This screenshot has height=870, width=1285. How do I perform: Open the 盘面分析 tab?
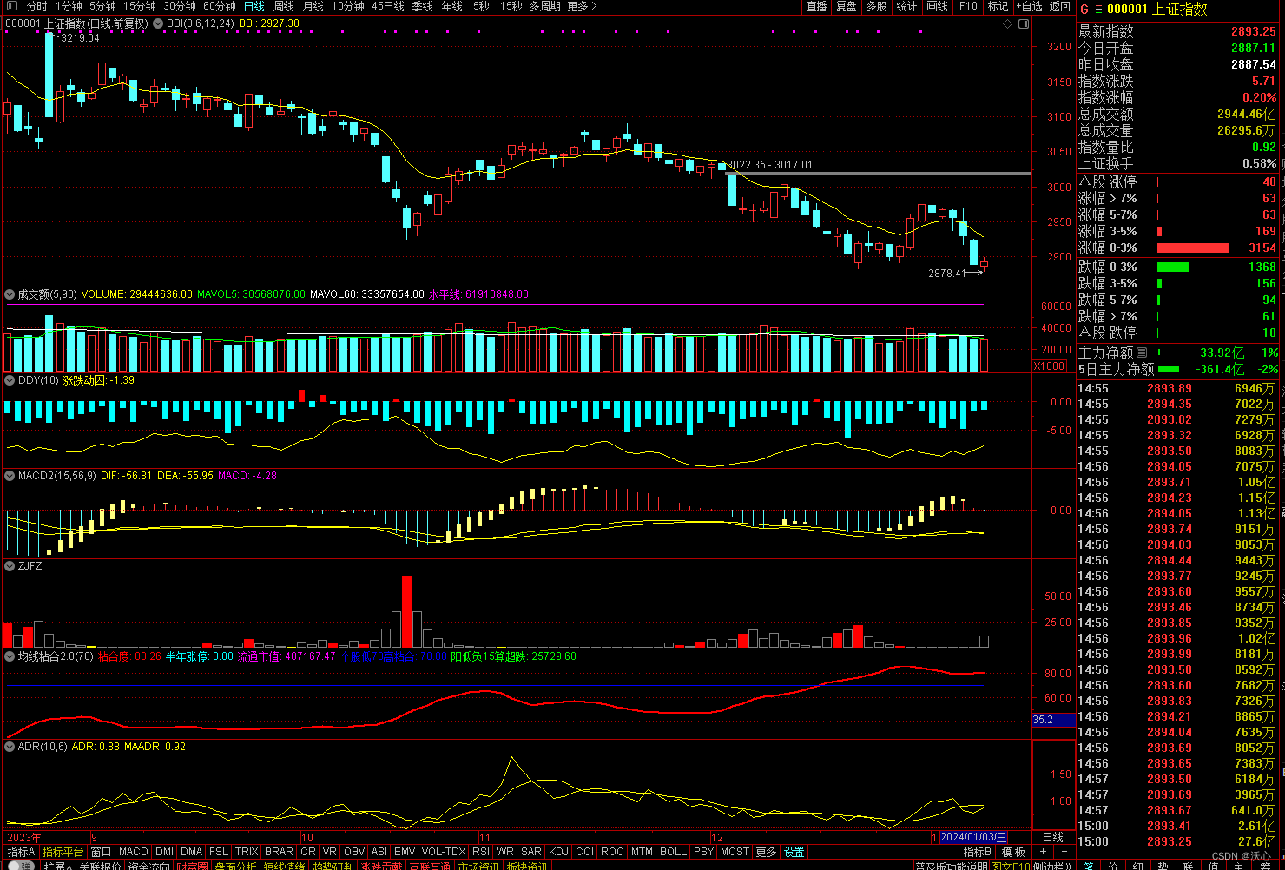pos(236,866)
